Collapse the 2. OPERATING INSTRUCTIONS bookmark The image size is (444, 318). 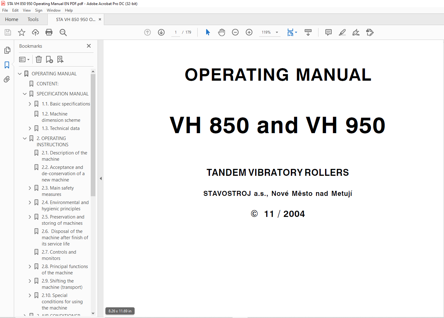click(x=25, y=138)
